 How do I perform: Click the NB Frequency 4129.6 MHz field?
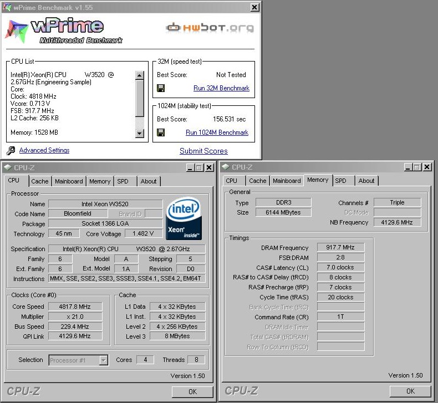pyautogui.click(x=397, y=222)
